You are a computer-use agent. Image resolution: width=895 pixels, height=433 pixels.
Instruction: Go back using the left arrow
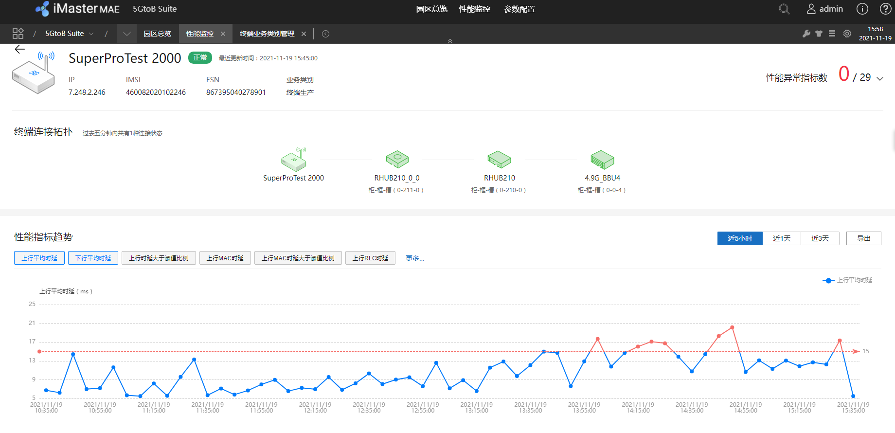pyautogui.click(x=19, y=49)
